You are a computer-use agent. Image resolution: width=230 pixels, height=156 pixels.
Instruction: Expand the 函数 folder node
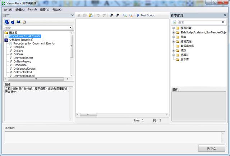pos(173,51)
